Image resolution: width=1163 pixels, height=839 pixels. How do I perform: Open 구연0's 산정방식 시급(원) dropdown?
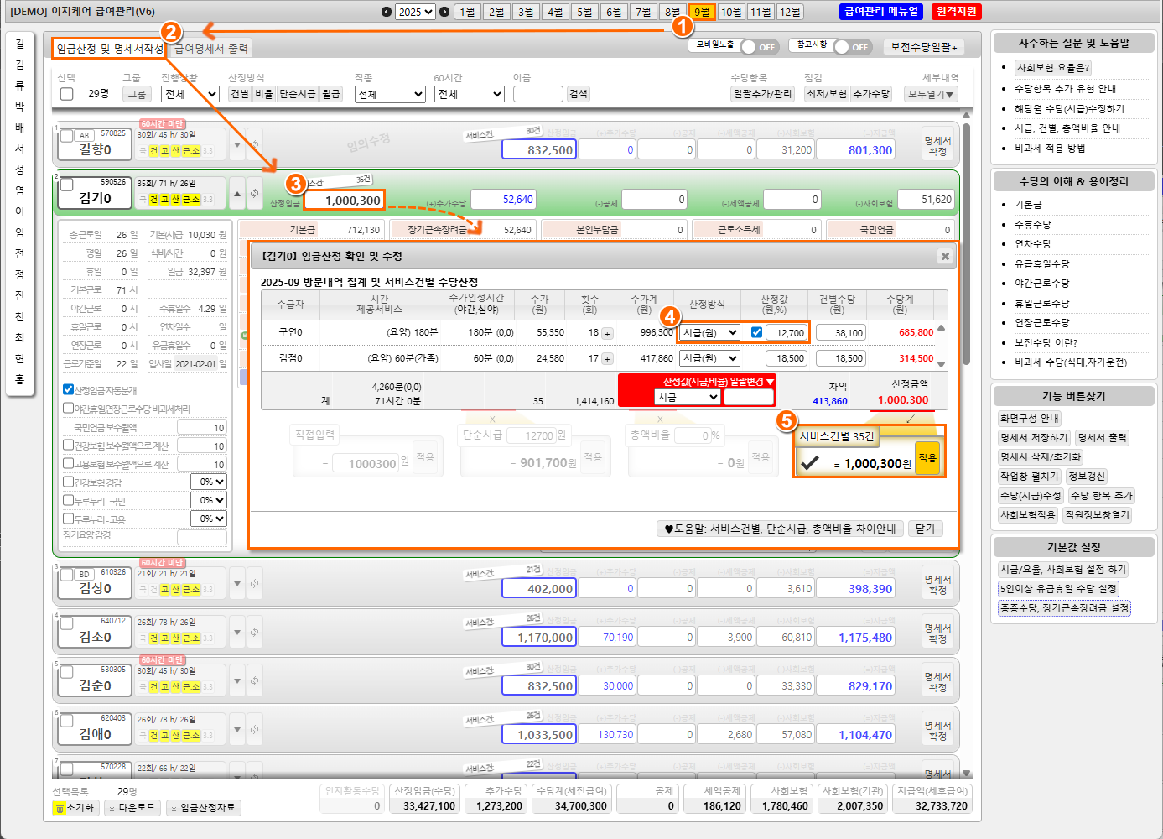point(709,332)
